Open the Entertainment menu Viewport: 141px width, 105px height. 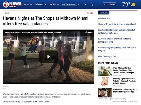pos(71,4)
